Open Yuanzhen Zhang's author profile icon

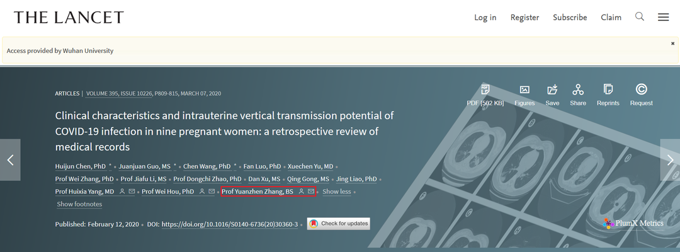click(x=302, y=192)
